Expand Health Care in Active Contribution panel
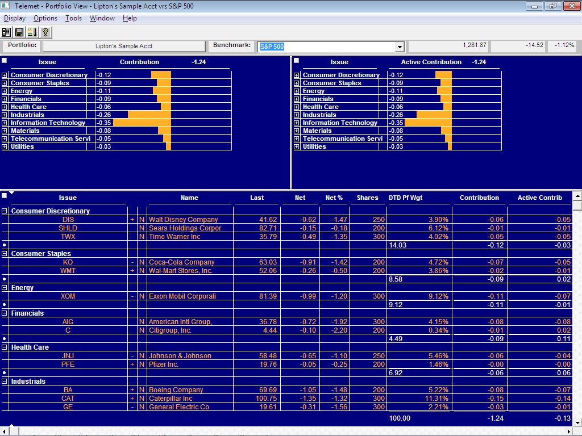The image size is (582, 436). (x=296, y=107)
